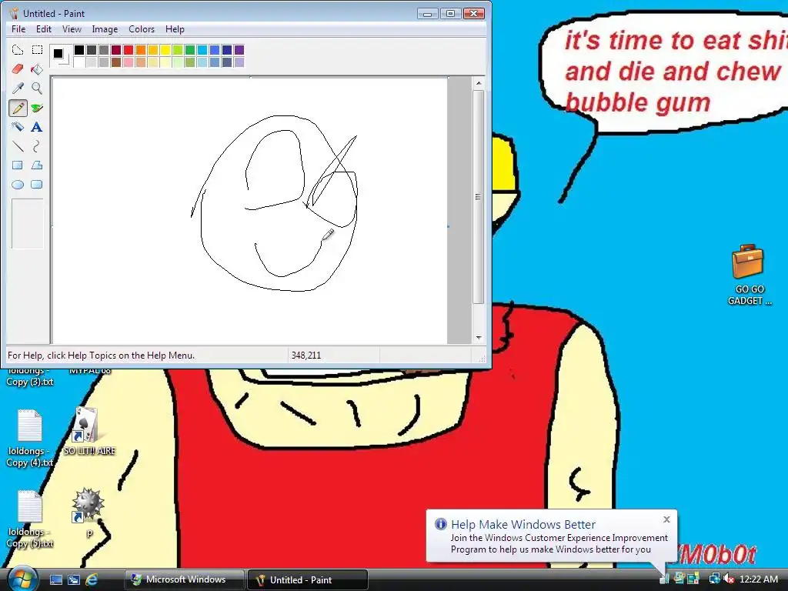The image size is (788, 591).
Task: Open the Help menu
Action: coord(175,29)
